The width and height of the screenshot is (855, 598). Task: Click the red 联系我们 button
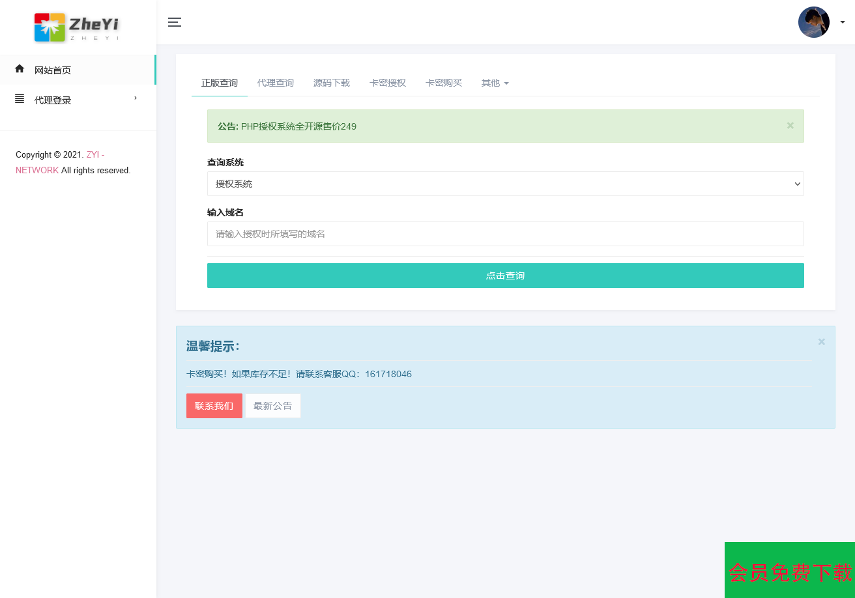214,406
